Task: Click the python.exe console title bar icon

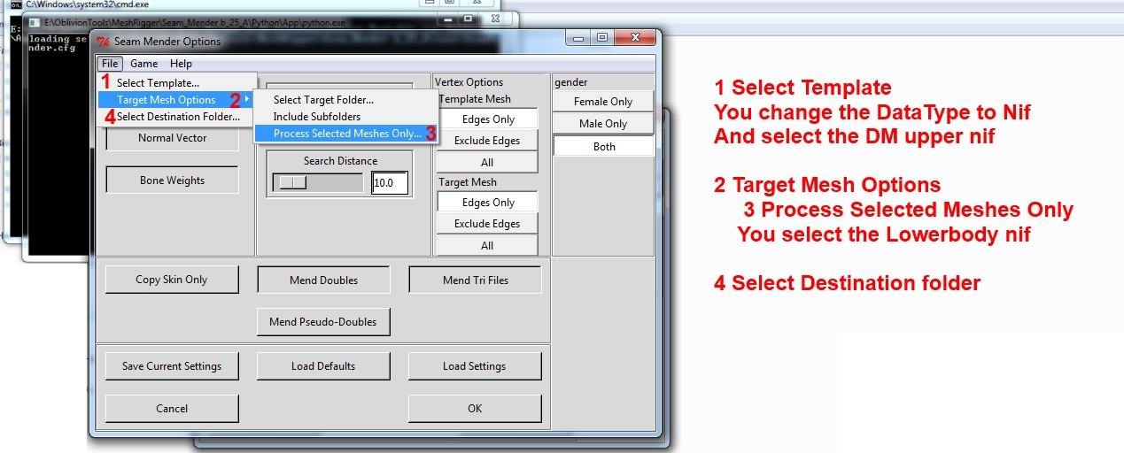Action: pyautogui.click(x=35, y=21)
